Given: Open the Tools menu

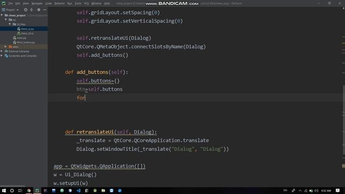Looking at the screenshot, I should 78,4.
